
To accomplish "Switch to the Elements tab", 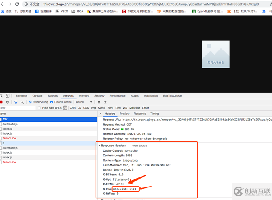I will click(21, 96).
